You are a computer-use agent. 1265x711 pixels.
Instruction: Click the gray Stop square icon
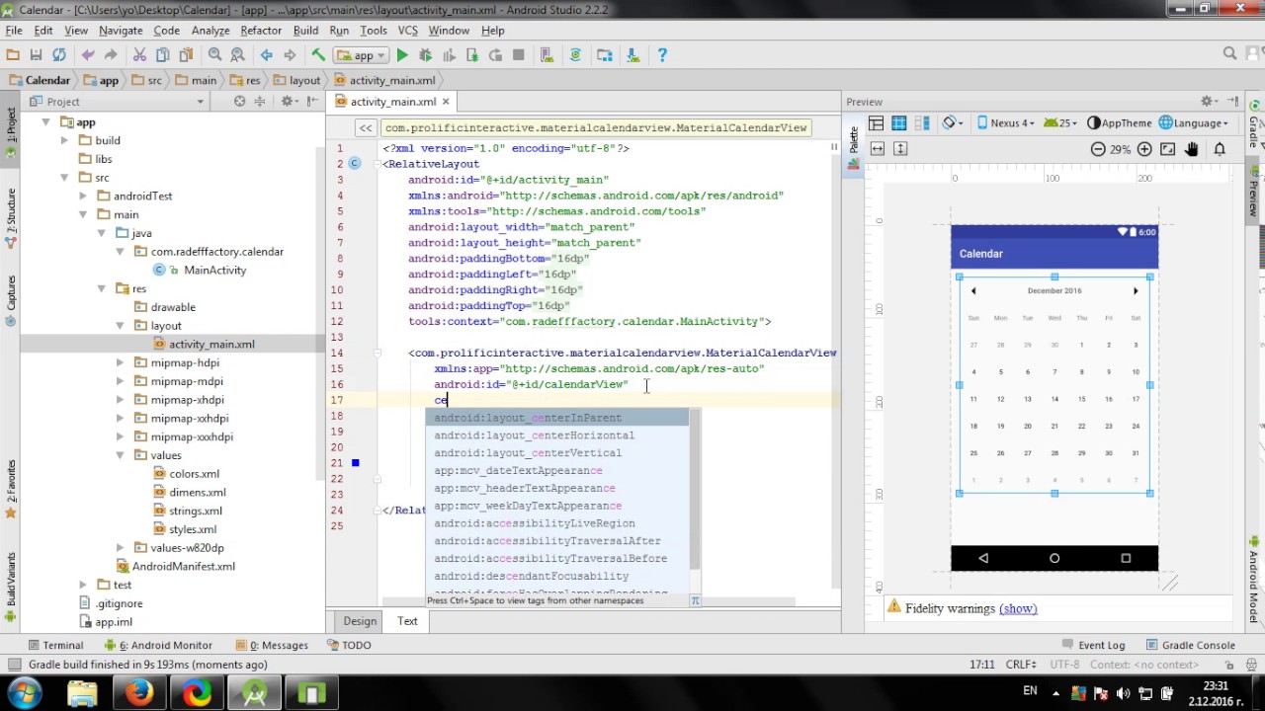(518, 55)
